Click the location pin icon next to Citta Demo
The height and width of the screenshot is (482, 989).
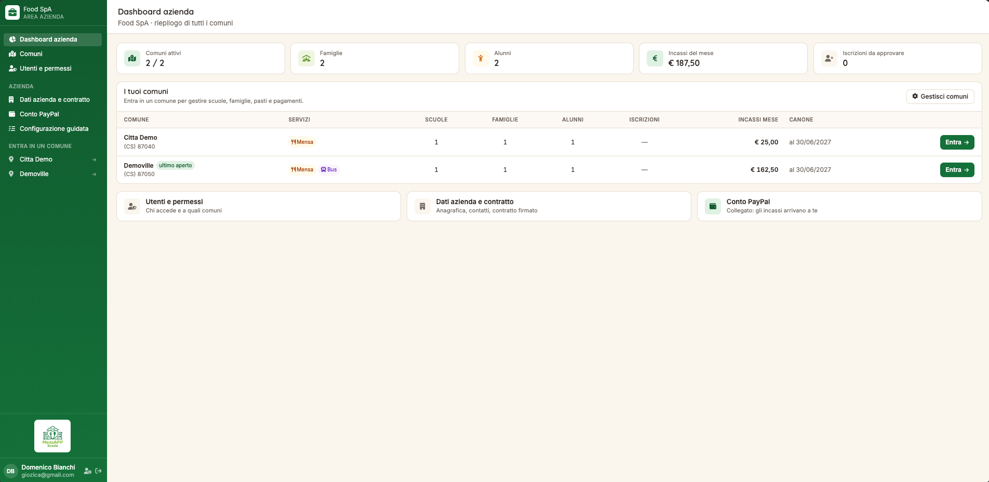11,159
